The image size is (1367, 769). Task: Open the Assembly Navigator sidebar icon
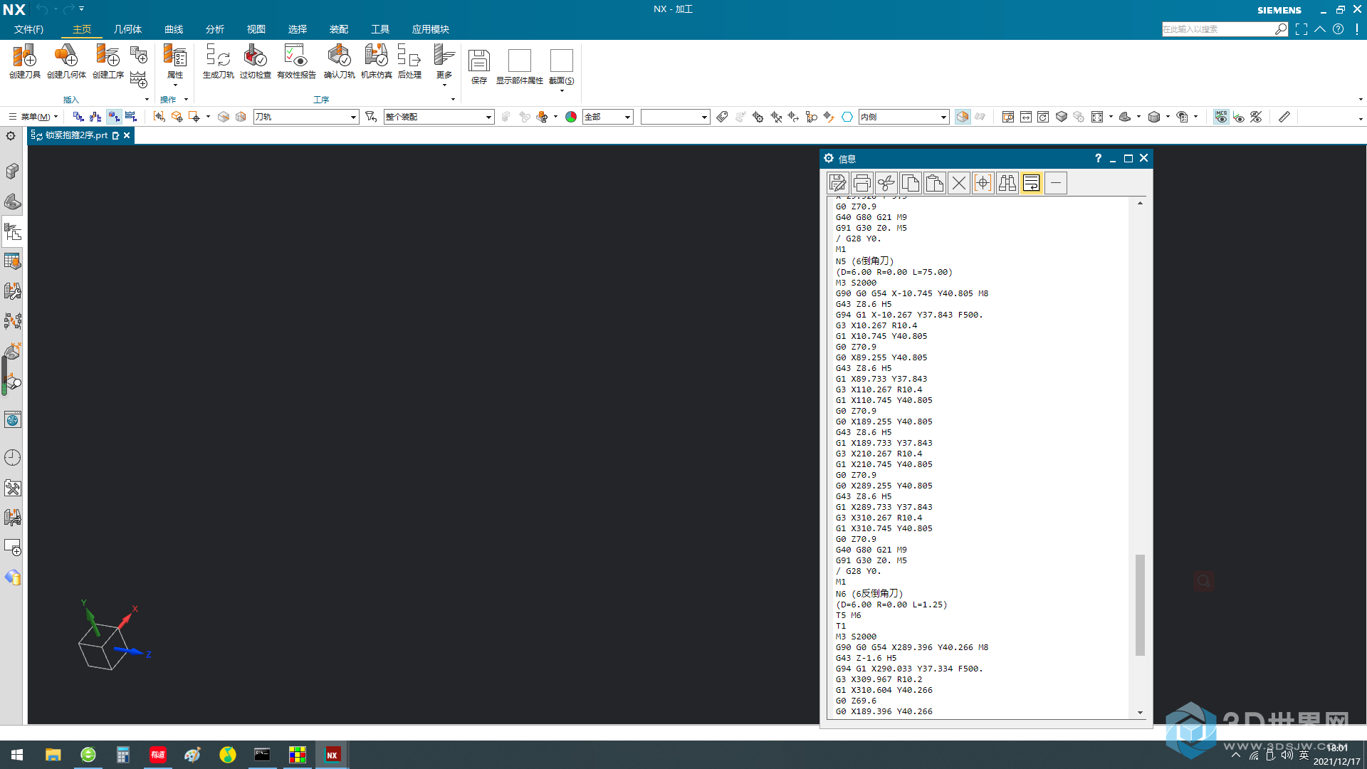click(x=12, y=171)
